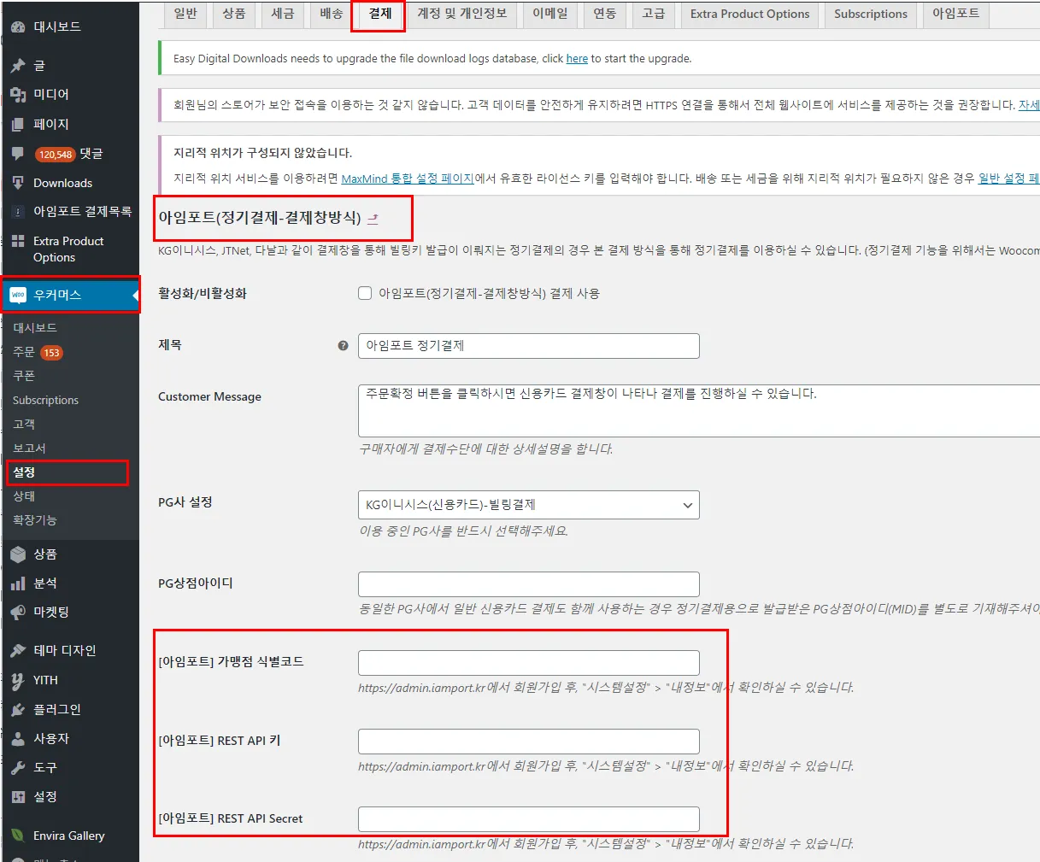The width and height of the screenshot is (1040, 862).
Task: Click the Downloads icon in sidebar
Action: coord(18,183)
